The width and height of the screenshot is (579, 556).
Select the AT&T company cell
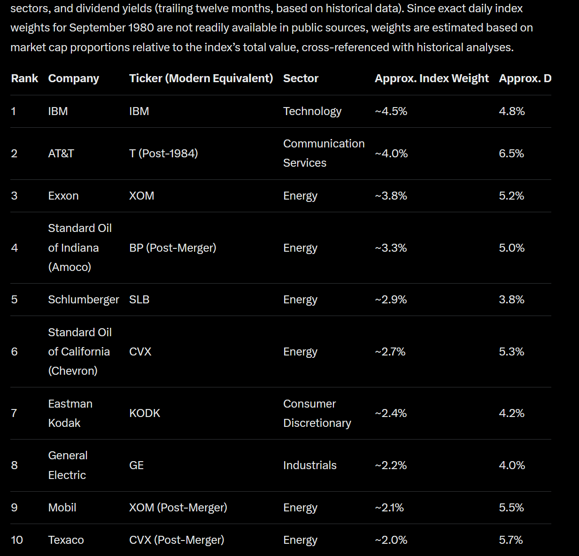(61, 154)
